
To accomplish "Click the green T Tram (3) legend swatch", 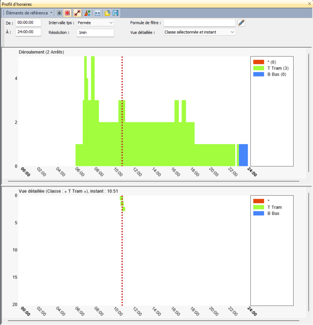I will tap(258, 68).
